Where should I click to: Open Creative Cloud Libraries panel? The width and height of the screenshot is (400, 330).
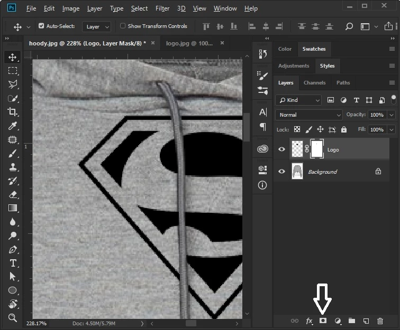262,149
